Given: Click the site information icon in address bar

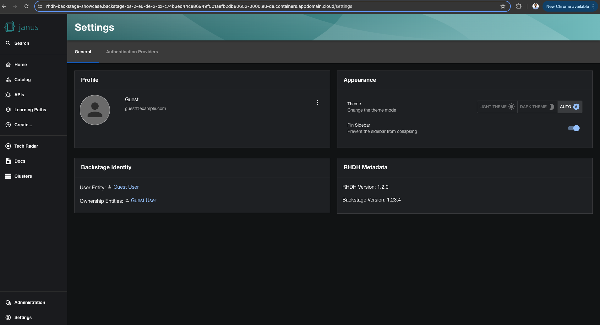Looking at the screenshot, I should [40, 6].
